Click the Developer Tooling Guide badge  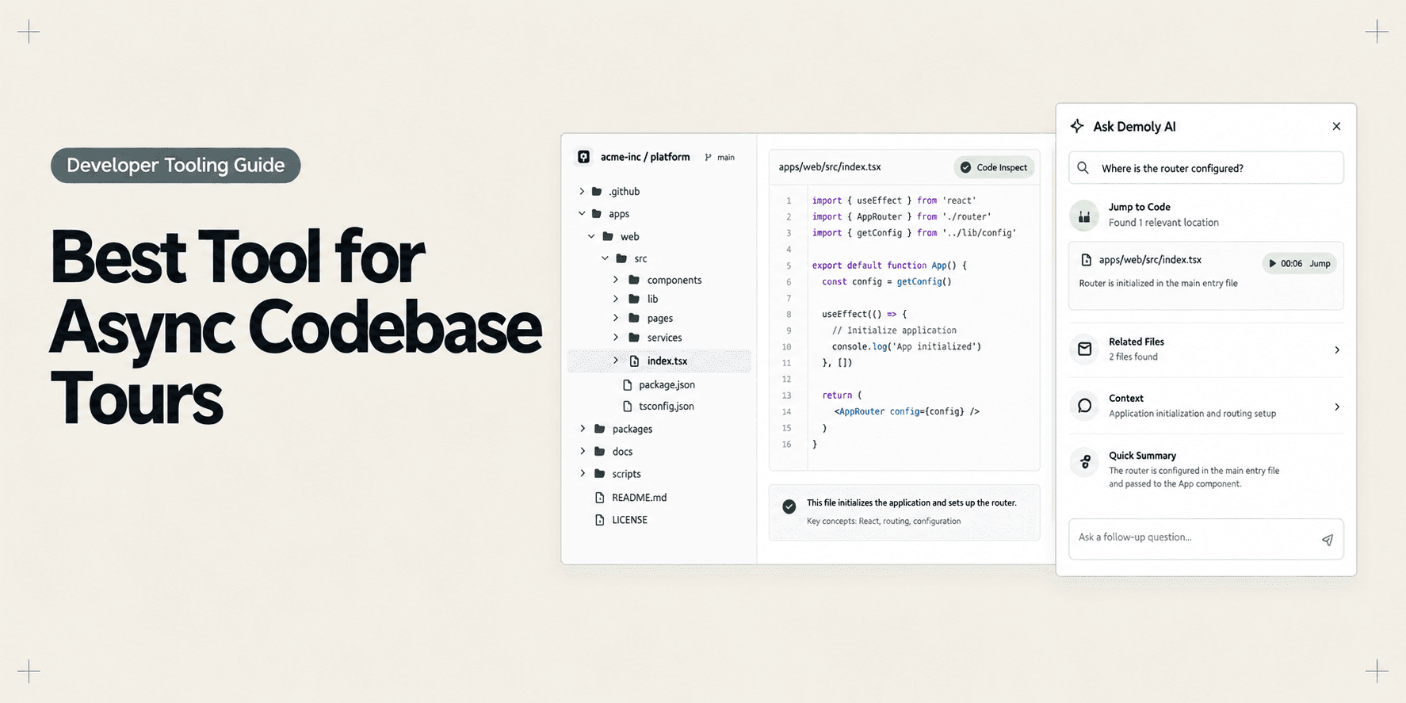pos(176,165)
